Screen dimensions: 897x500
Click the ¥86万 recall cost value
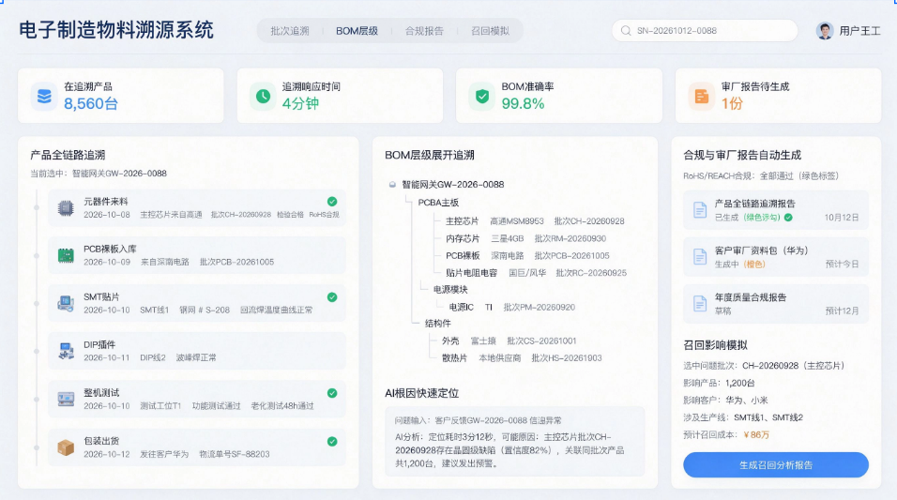pyautogui.click(x=756, y=434)
